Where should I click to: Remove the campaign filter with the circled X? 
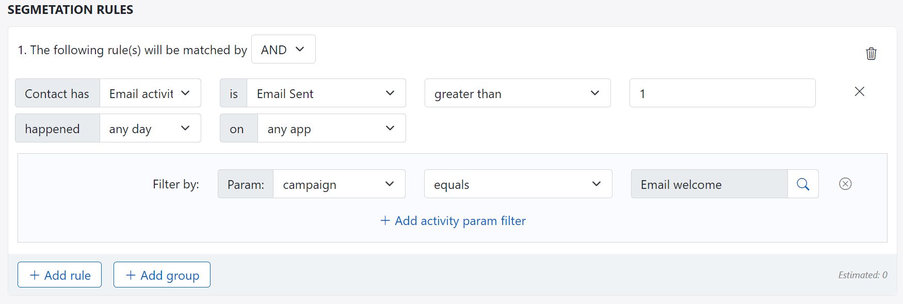845,184
